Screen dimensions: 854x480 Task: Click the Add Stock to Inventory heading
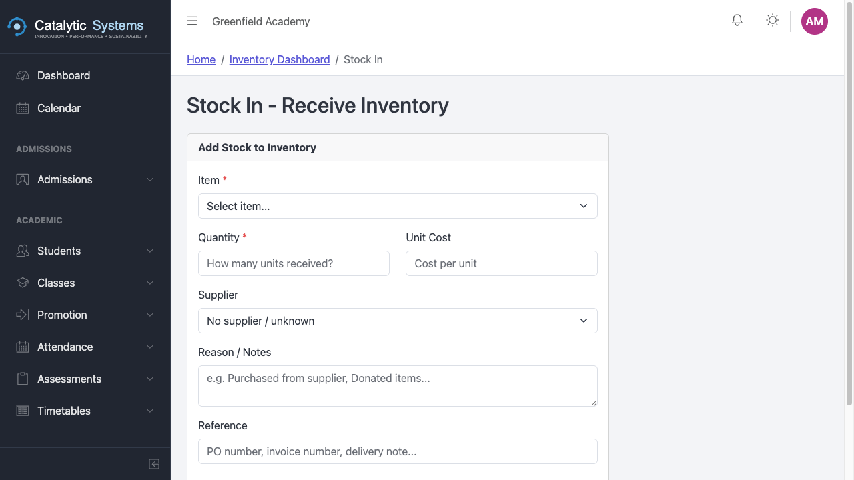pos(257,147)
